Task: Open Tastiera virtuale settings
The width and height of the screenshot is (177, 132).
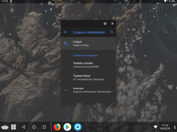Action: click(88, 65)
